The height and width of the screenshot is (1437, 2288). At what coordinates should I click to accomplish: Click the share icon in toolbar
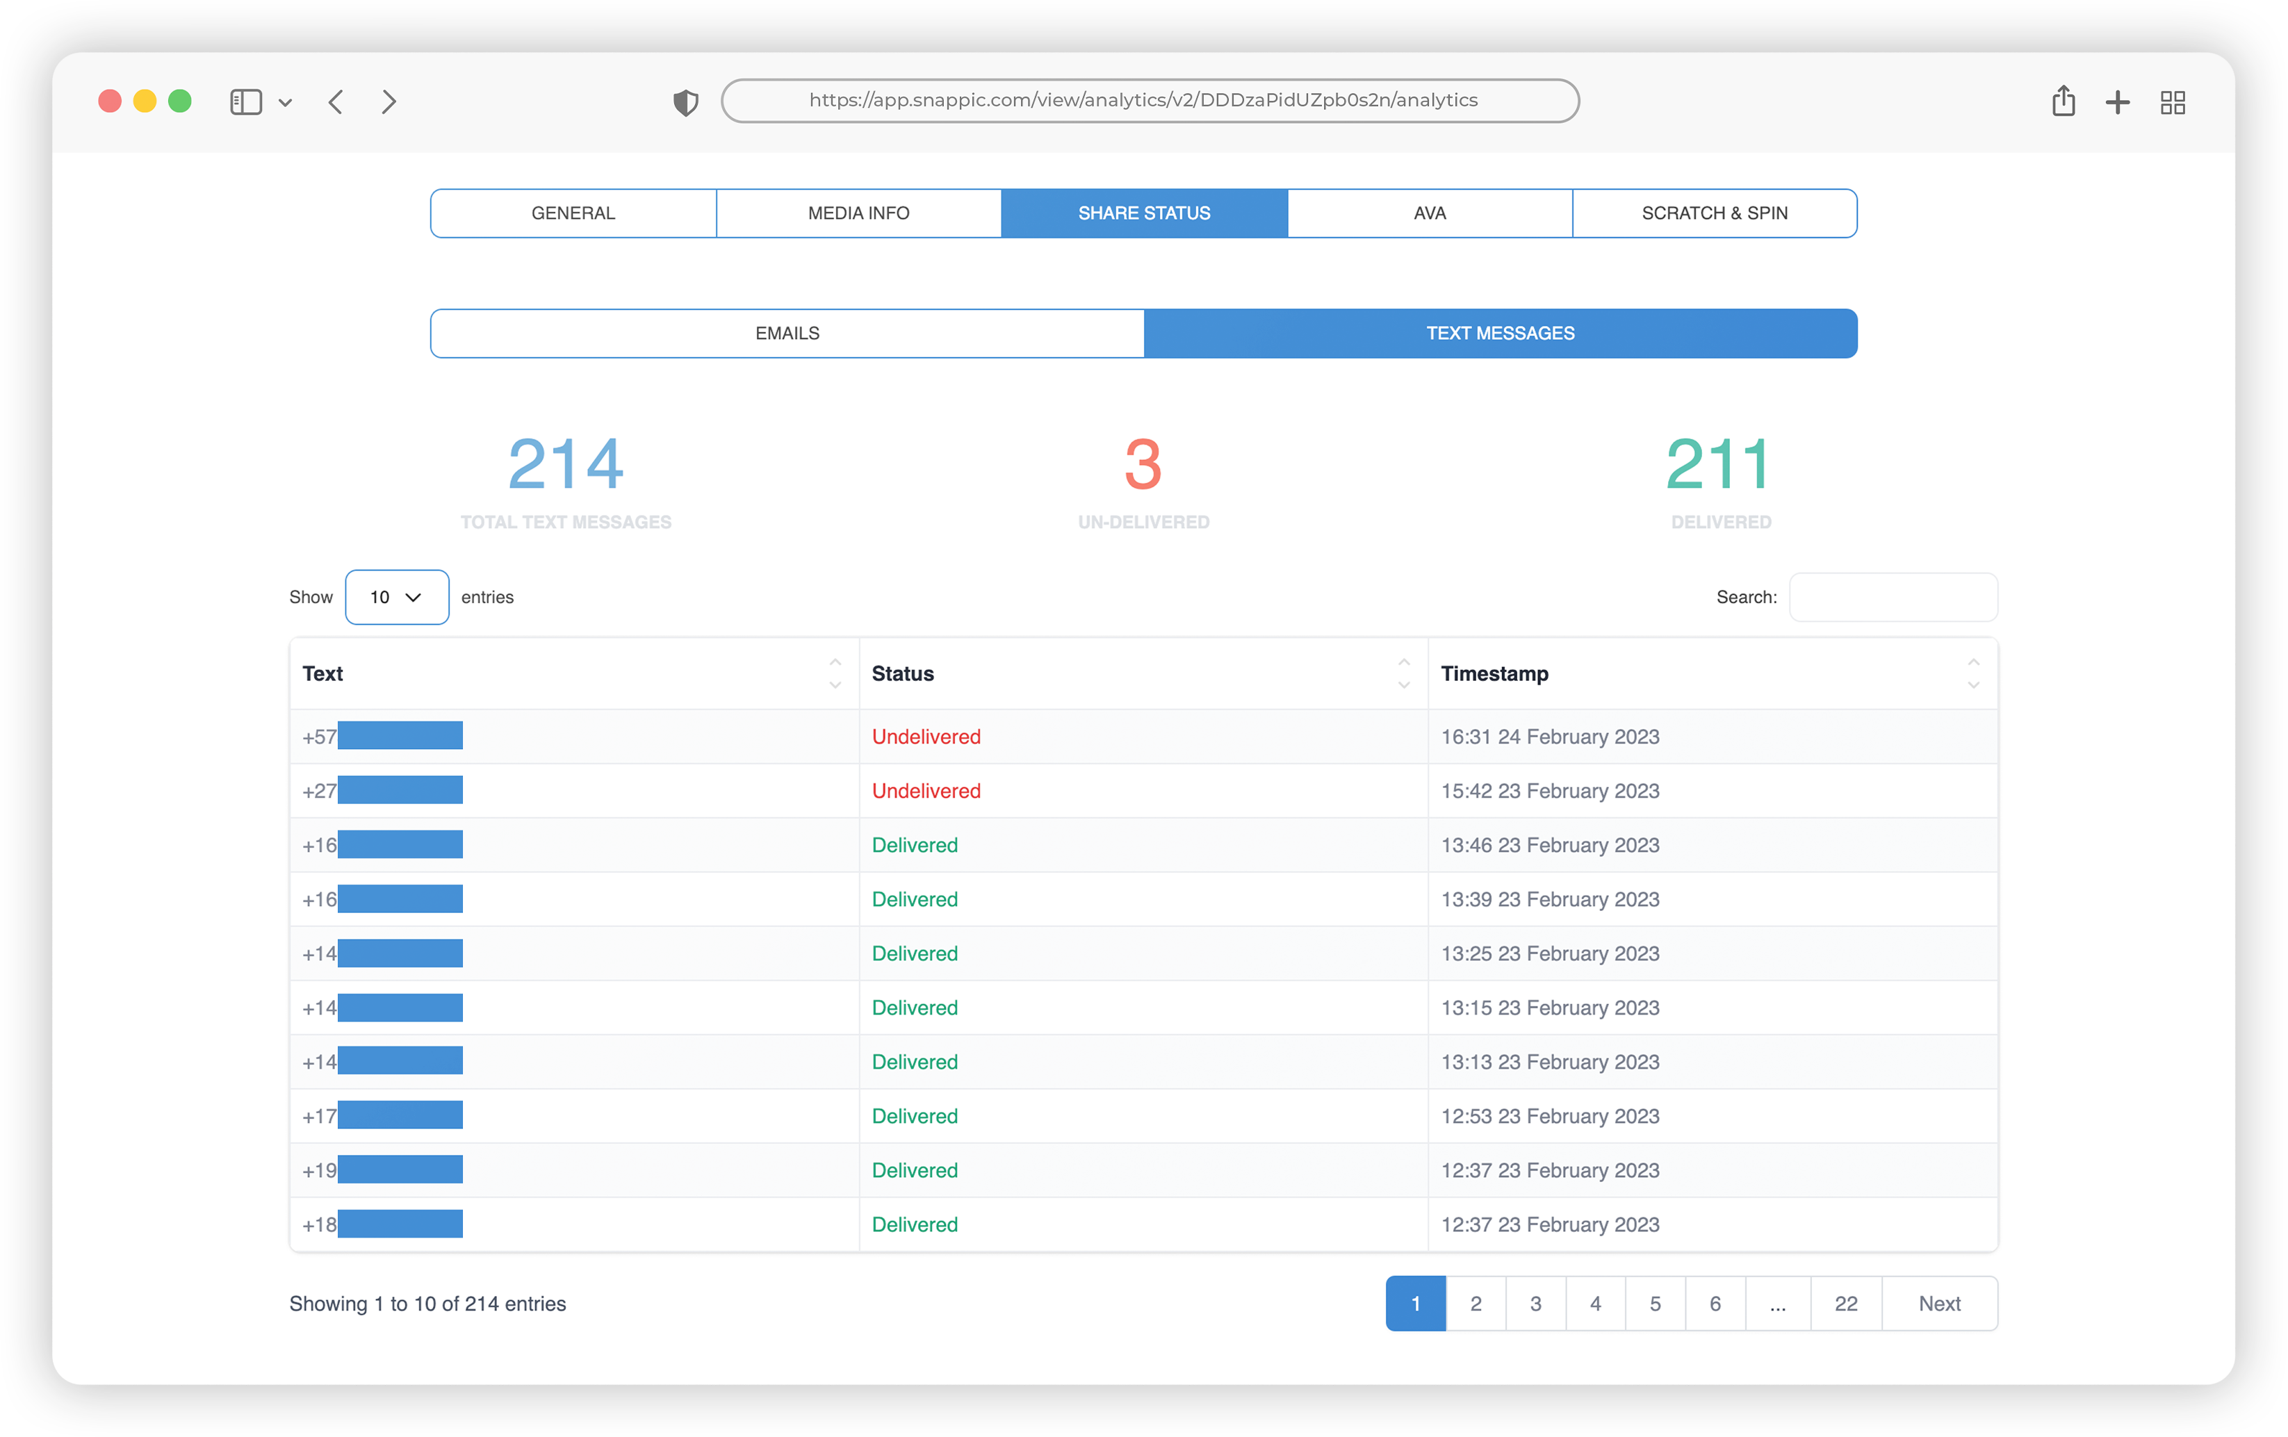coord(2063,101)
